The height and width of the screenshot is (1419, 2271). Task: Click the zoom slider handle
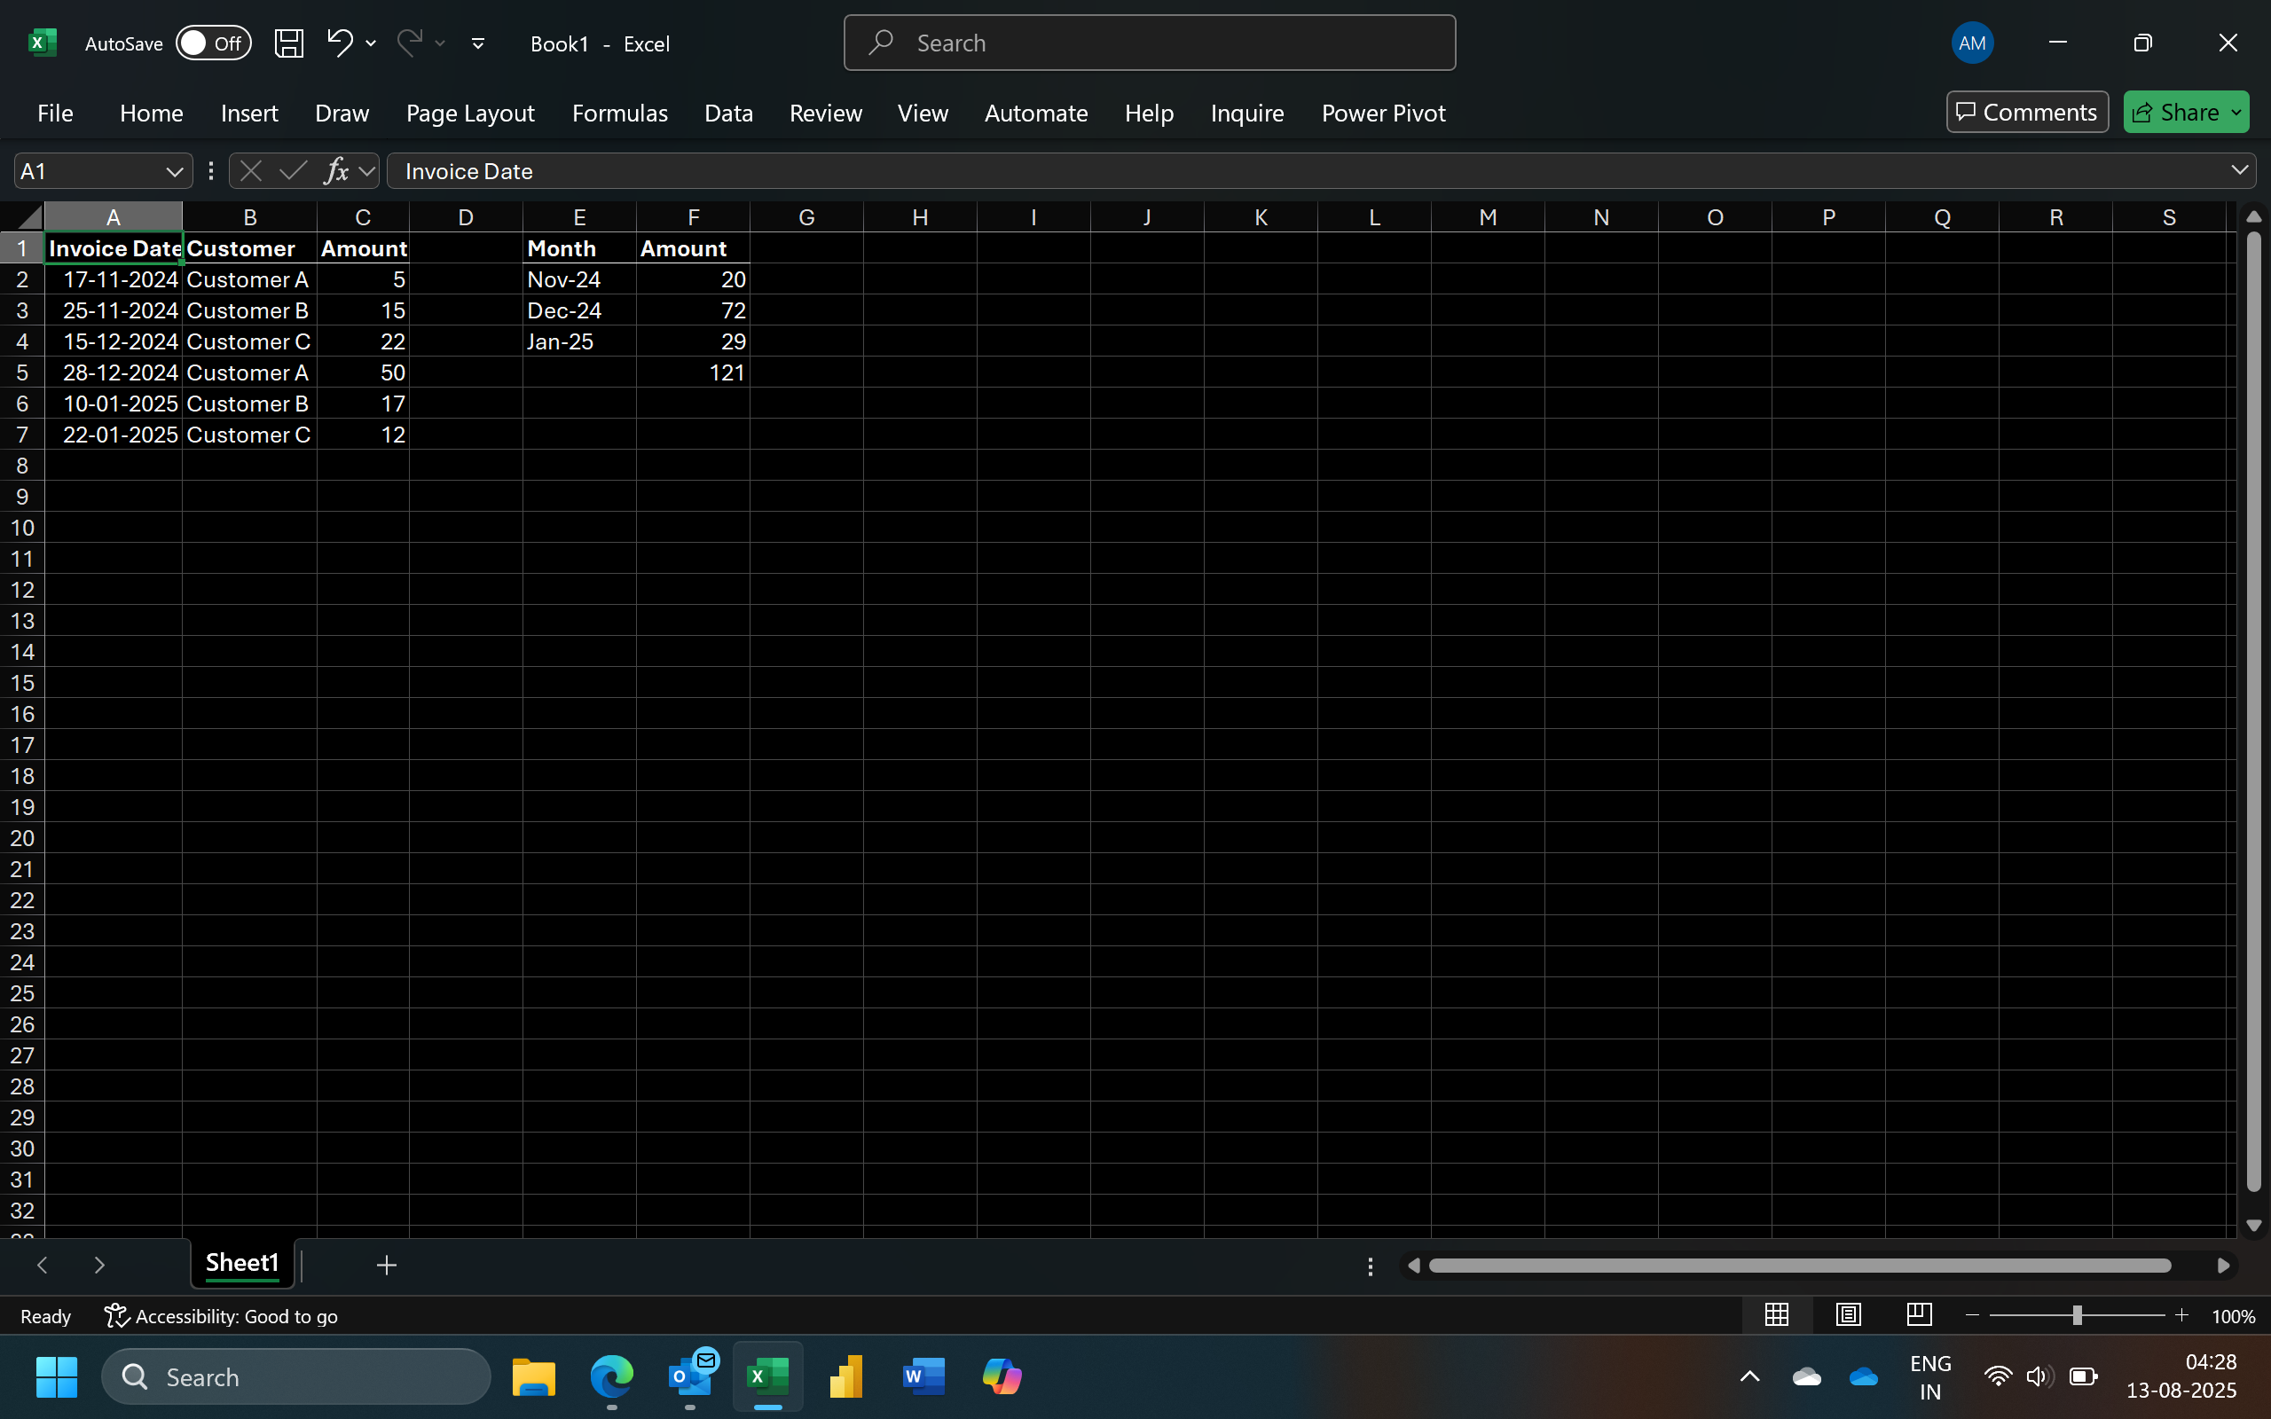click(2077, 1316)
